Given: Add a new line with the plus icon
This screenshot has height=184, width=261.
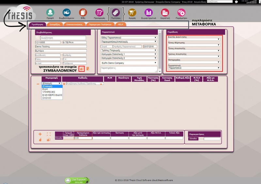Looking at the screenshot, I should 40,134.
